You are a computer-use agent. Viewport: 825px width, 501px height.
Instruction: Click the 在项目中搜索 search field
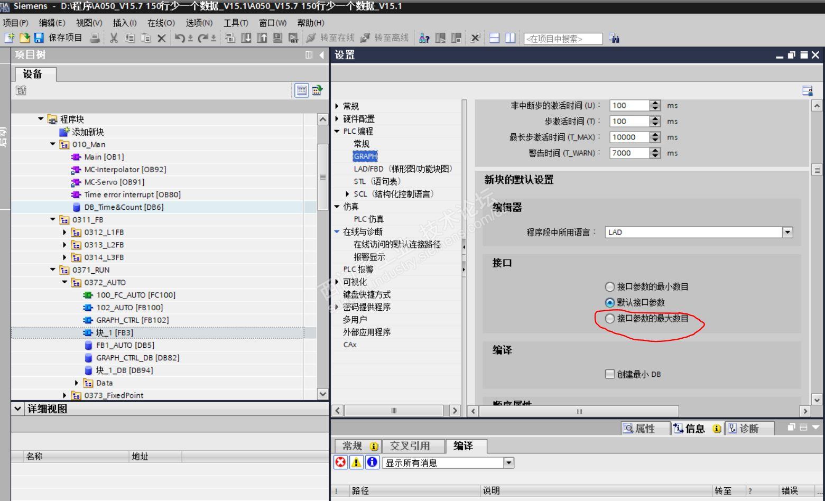pyautogui.click(x=563, y=39)
